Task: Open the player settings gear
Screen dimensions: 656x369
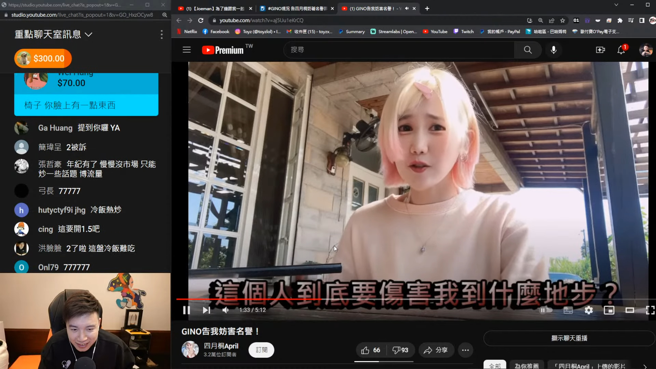Action: coord(589,310)
